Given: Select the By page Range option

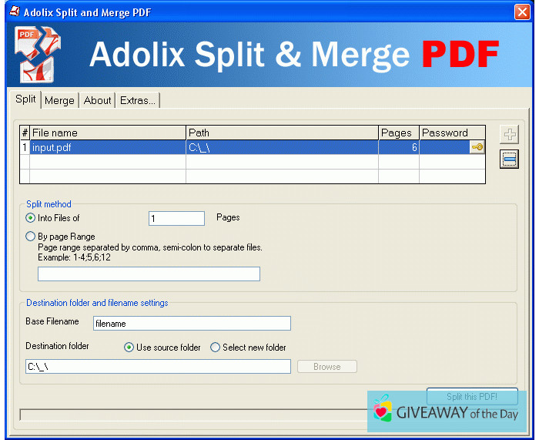Looking at the screenshot, I should coord(31,237).
